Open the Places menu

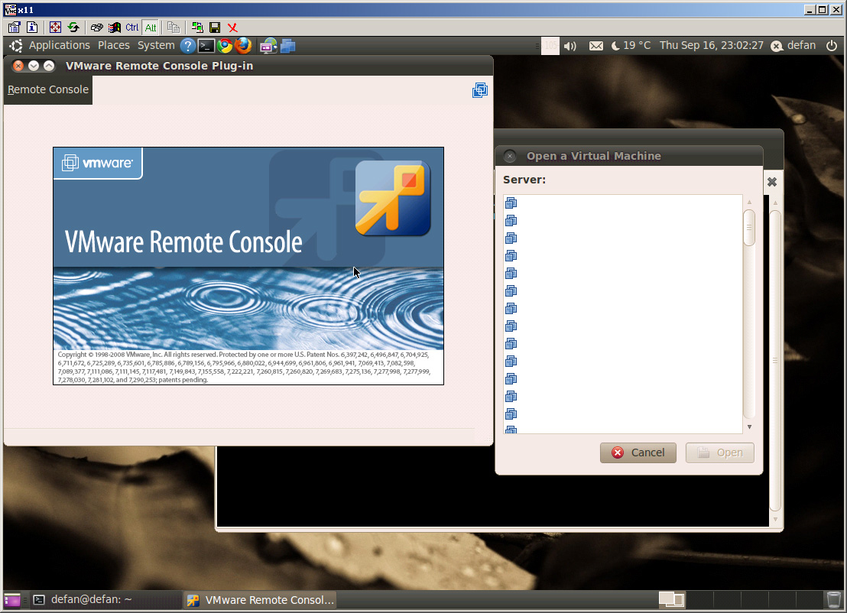tap(113, 45)
